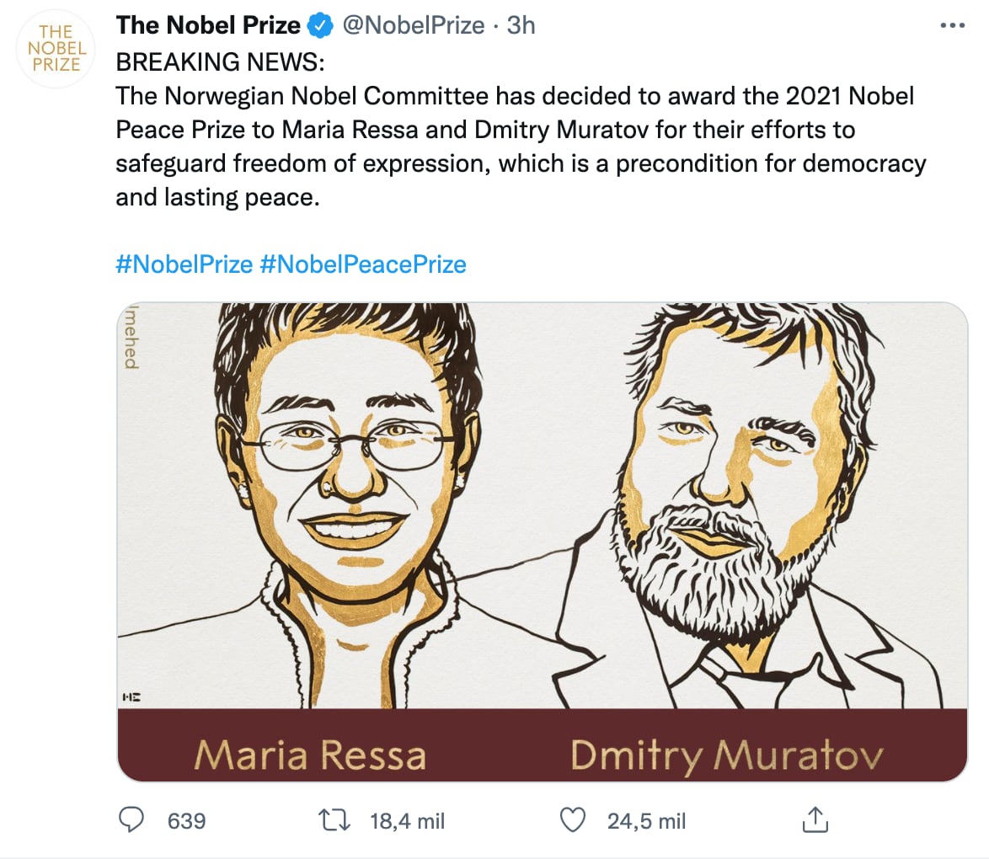Screen dimensions: 989x859
Task: Click the retweet count 18,4 mil
Action: pos(407,819)
